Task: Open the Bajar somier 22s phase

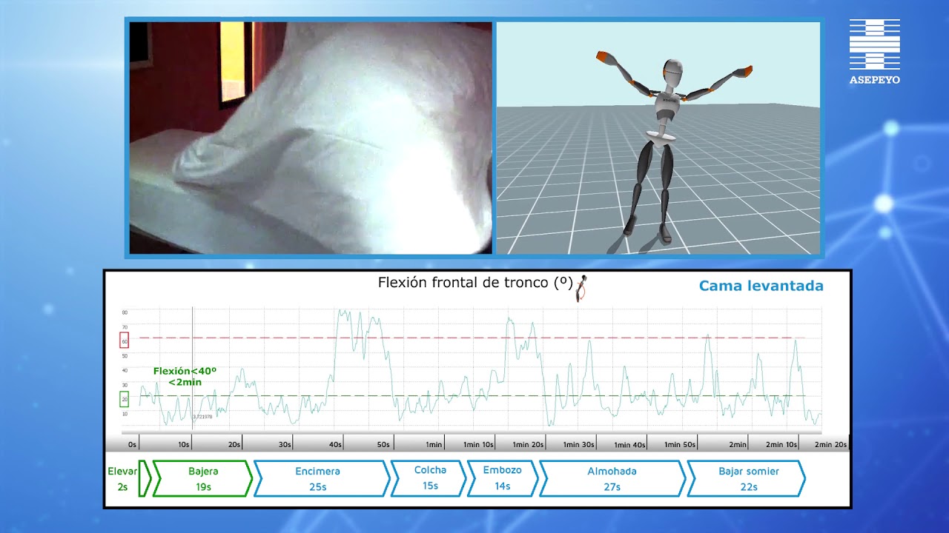Action: click(x=746, y=478)
